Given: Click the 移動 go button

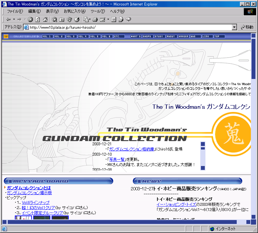Looking at the screenshot, I should 247,27.
